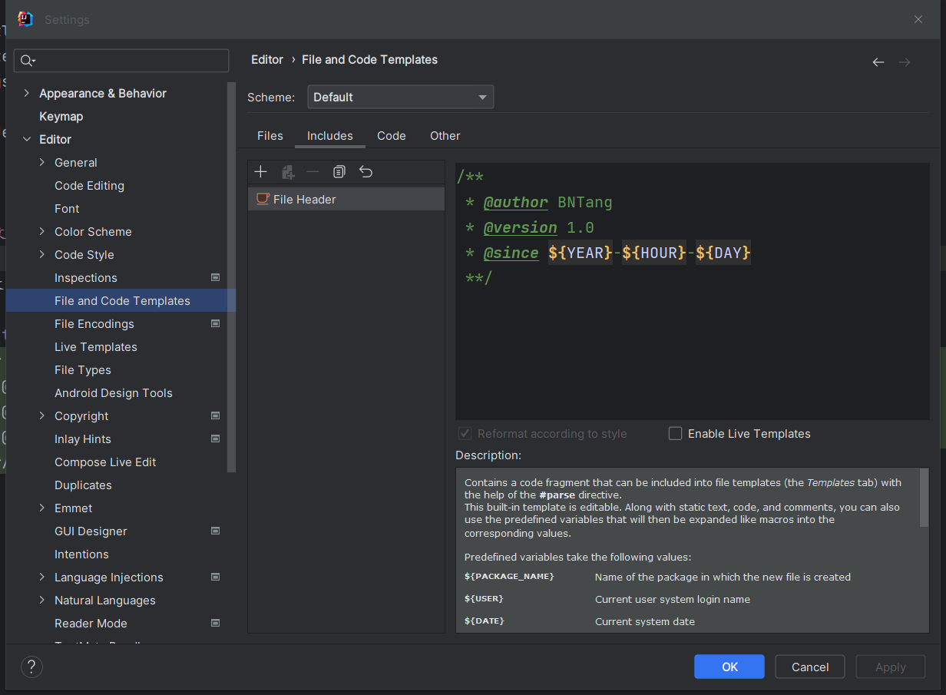Click inside the settings search field
Image resolution: width=946 pixels, height=695 pixels.
121,60
